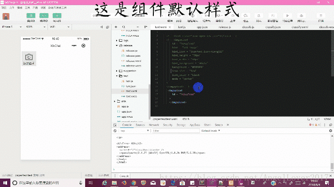Open test.json in file tree

coord(130,86)
